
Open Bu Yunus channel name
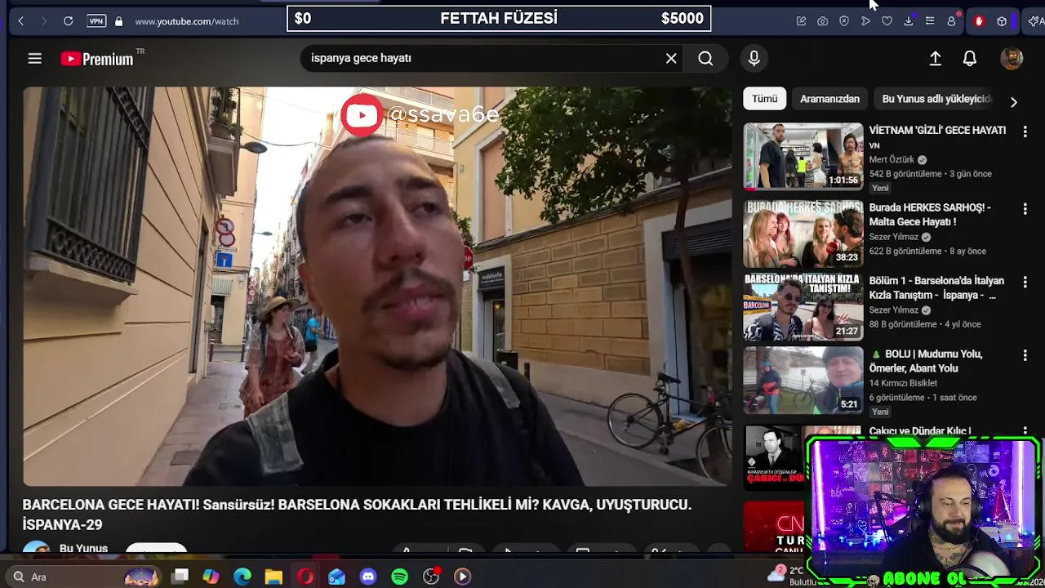pos(83,549)
